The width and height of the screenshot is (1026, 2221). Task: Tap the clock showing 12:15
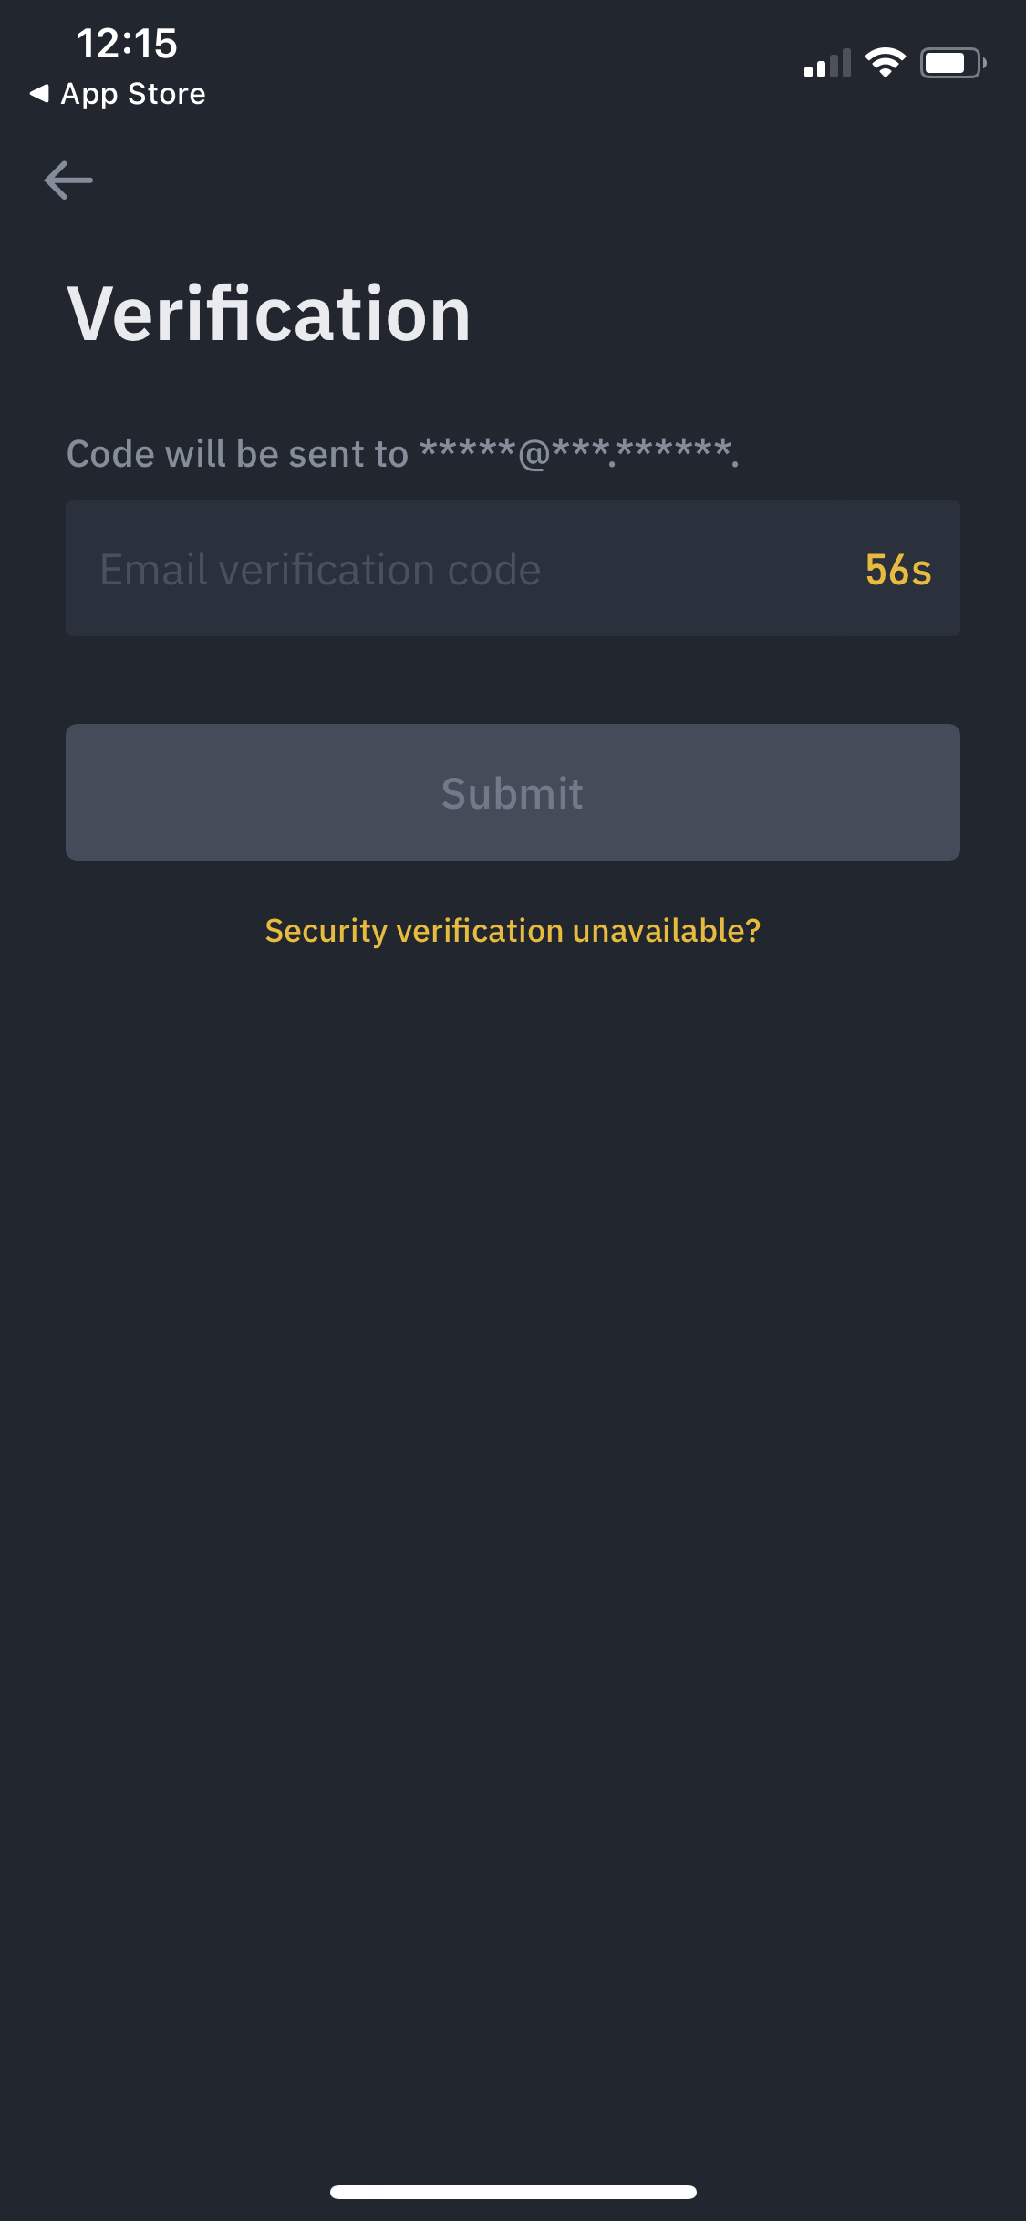click(126, 43)
